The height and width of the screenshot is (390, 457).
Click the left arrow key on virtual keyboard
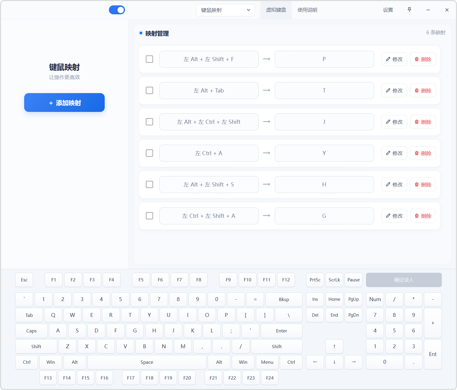315,362
